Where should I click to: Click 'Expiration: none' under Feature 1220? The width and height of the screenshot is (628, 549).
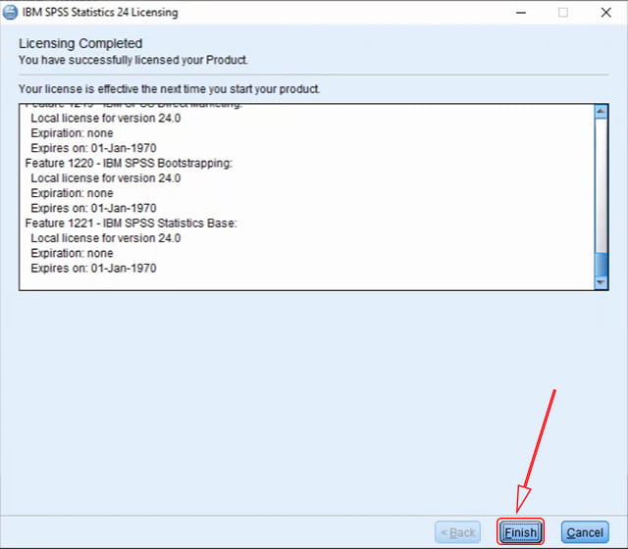(x=72, y=193)
